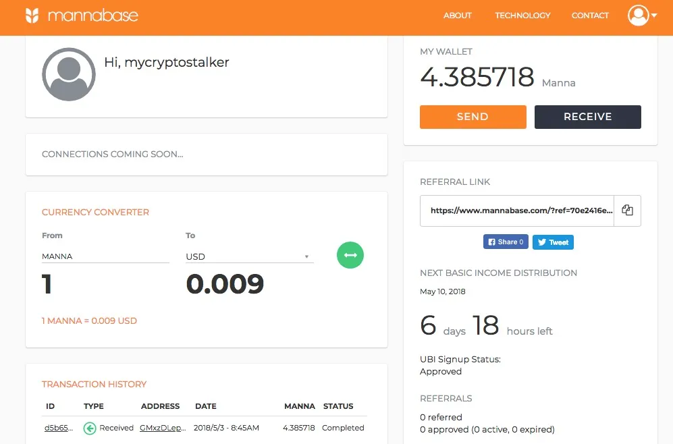The image size is (673, 444).
Task: Share referral on Facebook
Action: click(506, 242)
